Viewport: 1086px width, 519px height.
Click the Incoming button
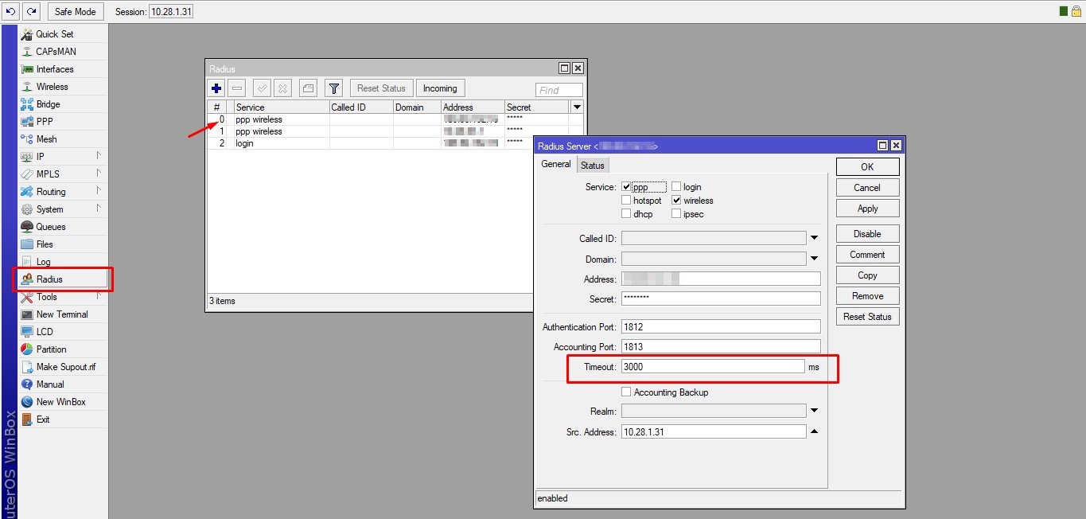tap(440, 88)
